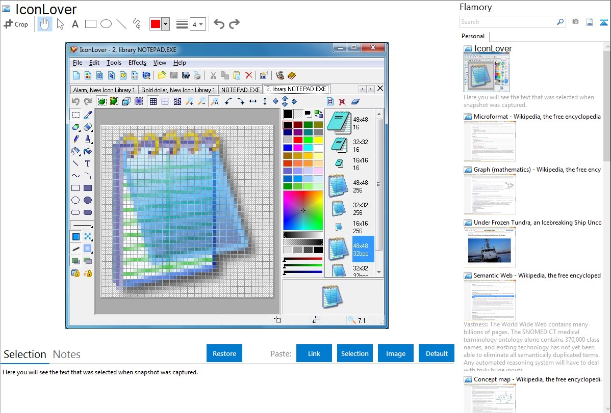611x413 pixels.
Task: Open the Edit menu in IconLover
Action: click(94, 63)
